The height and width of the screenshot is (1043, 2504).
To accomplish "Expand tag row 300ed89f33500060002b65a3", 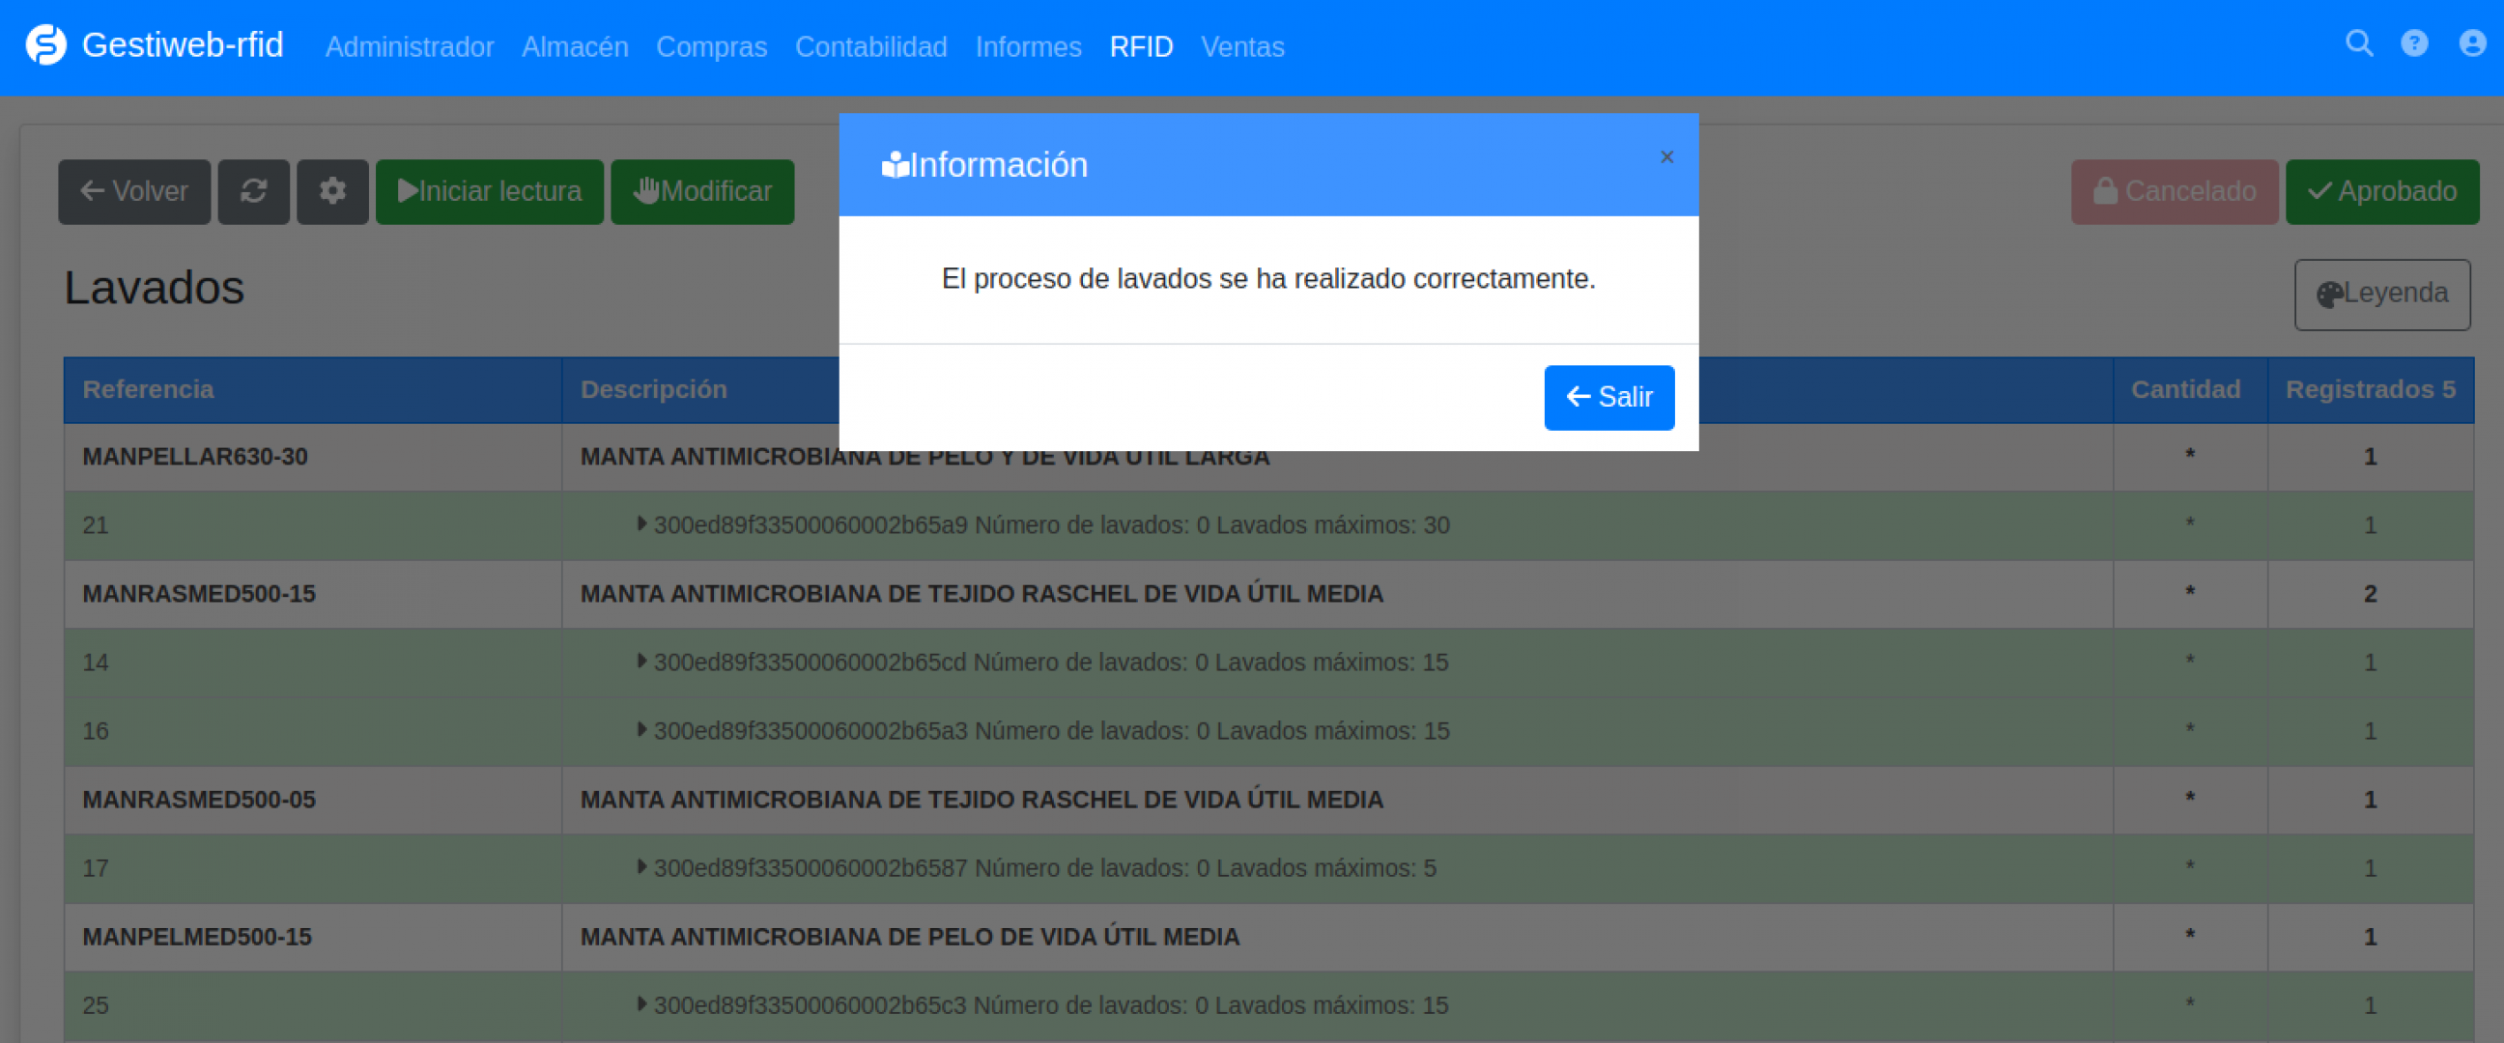I will tap(640, 730).
